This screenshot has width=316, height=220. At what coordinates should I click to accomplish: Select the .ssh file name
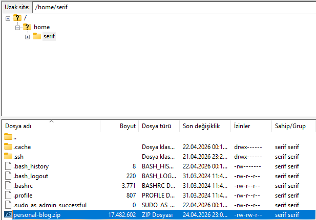[x=18, y=157]
